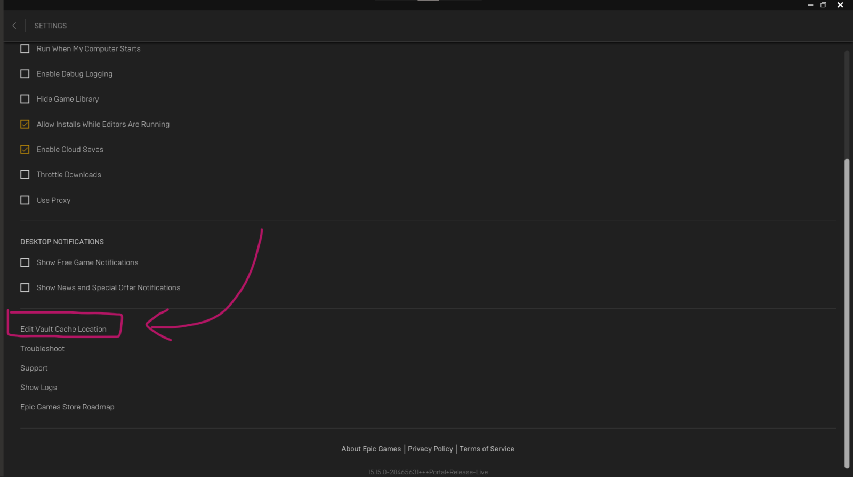This screenshot has width=853, height=477.
Task: Disable the Enable Cloud Saves option
Action: (25, 150)
